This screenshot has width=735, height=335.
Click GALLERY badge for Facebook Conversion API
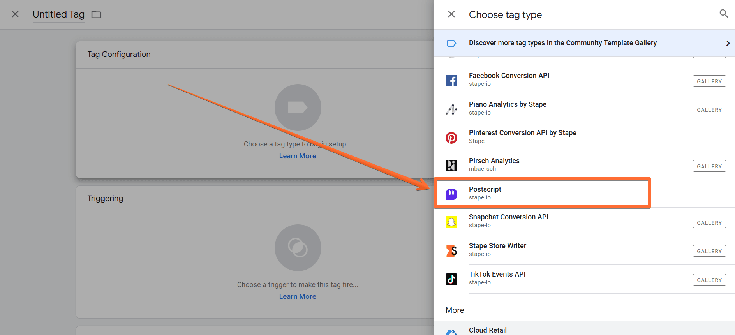click(x=709, y=81)
